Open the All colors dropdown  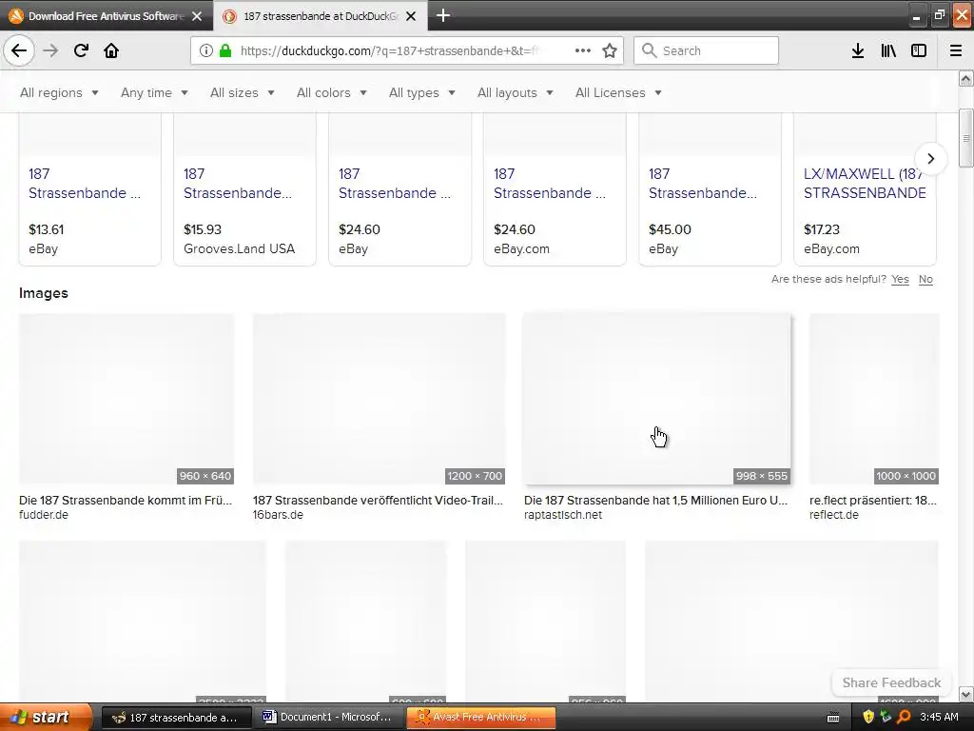332,92
